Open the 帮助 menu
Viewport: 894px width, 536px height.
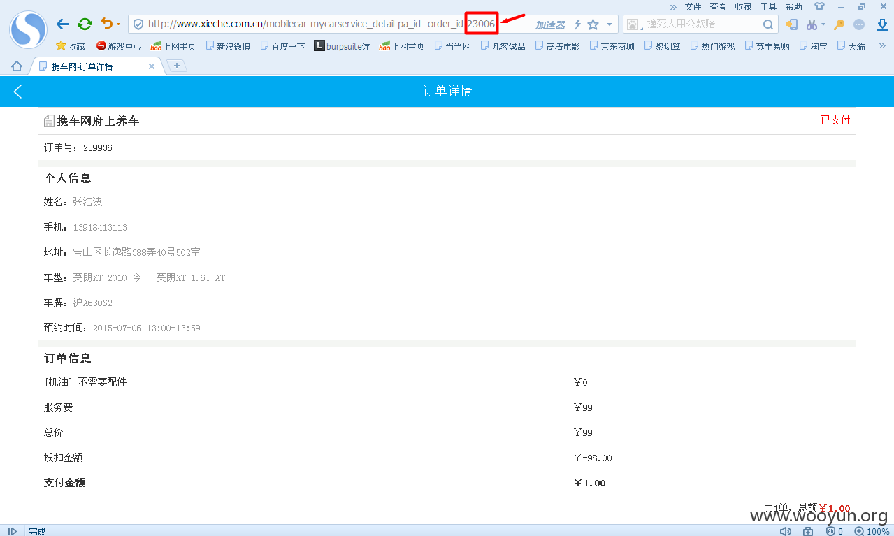pyautogui.click(x=793, y=6)
